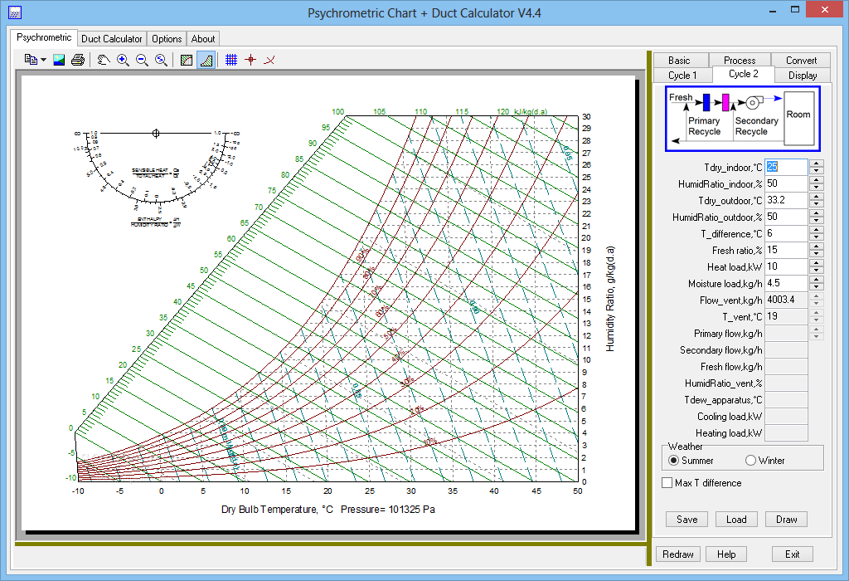
Task: Maximize the Psychrometric Chart window
Action: [x=795, y=10]
